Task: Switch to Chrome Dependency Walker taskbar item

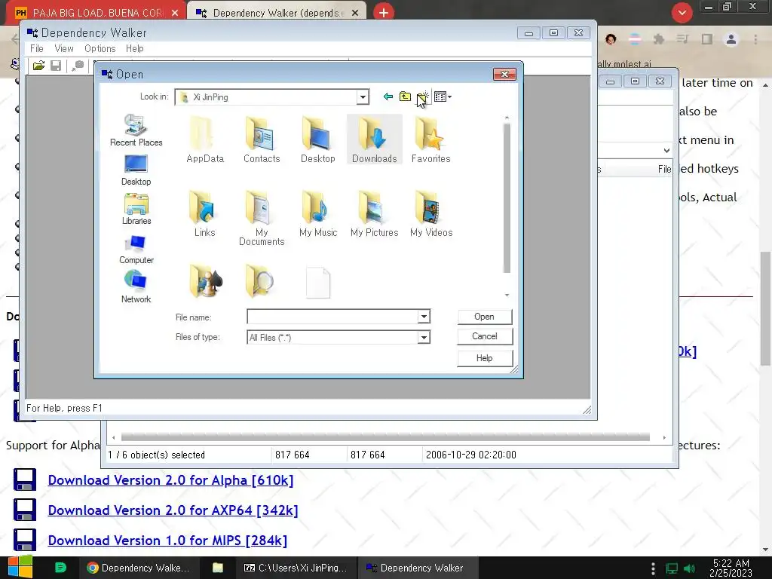Action: 139,568
